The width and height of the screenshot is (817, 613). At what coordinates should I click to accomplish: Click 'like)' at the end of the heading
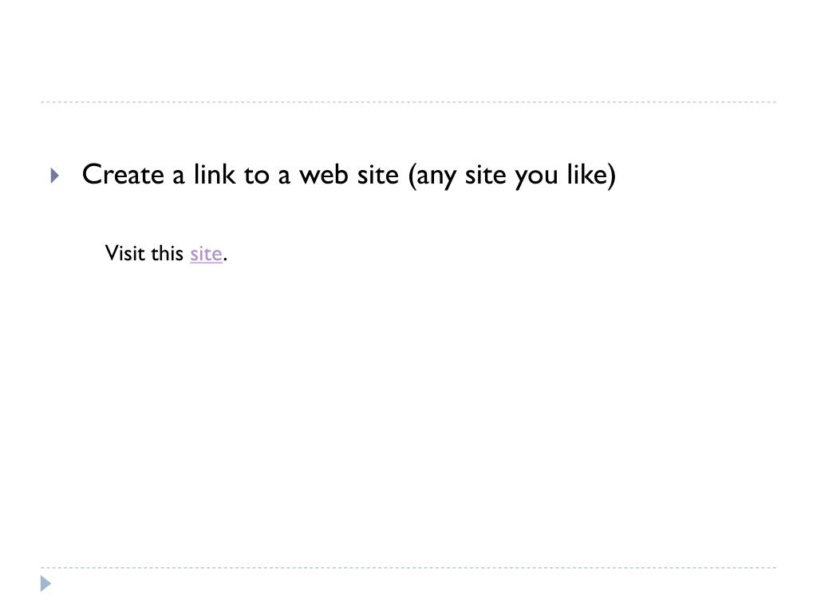(591, 176)
